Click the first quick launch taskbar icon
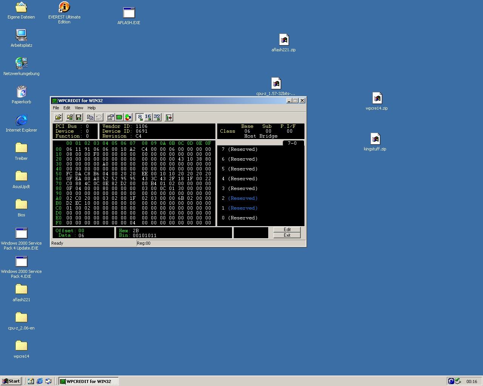 tap(31, 381)
